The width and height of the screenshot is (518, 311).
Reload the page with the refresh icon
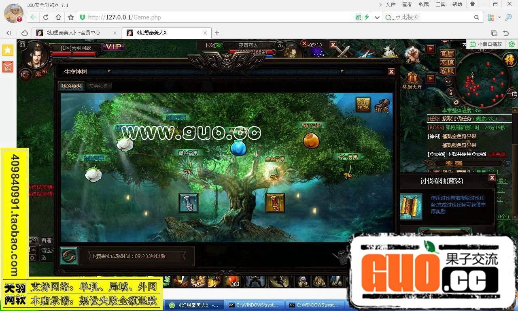coord(46,17)
